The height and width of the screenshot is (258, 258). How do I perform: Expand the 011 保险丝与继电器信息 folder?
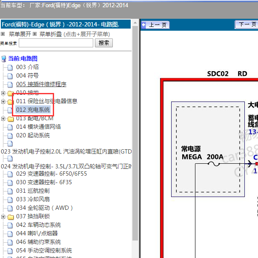3,102
